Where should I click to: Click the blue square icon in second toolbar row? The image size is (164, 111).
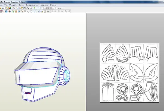pos(6,11)
